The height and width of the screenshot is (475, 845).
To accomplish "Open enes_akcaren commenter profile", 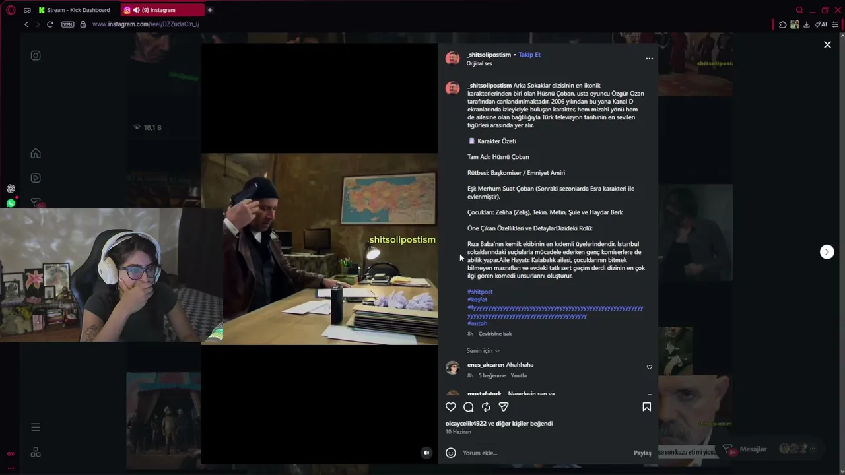I will click(x=485, y=365).
